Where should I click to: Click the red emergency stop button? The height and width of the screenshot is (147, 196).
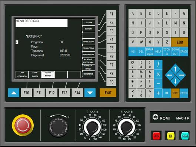pyautogui.click(x=23, y=125)
